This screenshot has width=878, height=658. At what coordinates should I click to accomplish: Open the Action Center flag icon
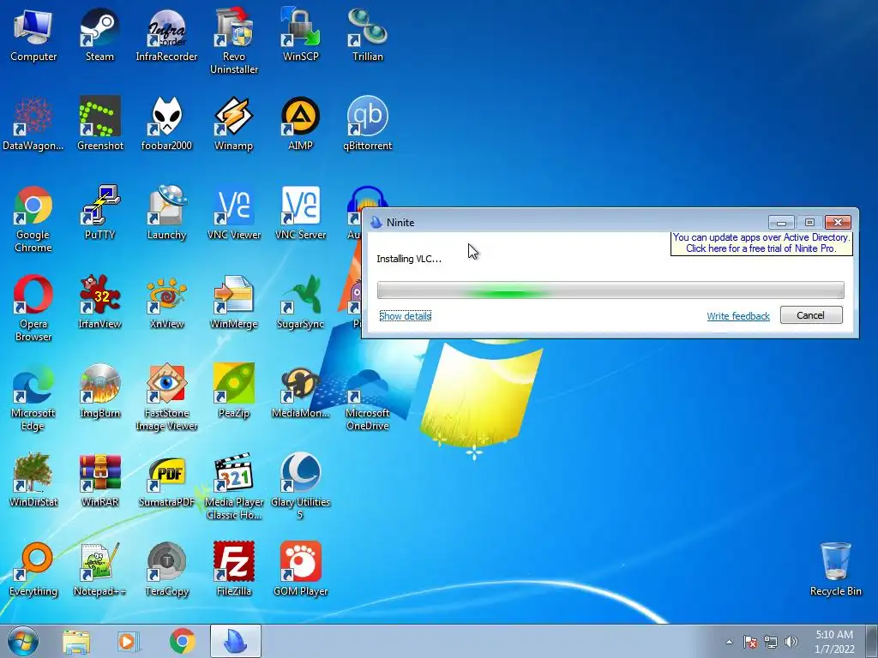point(750,642)
